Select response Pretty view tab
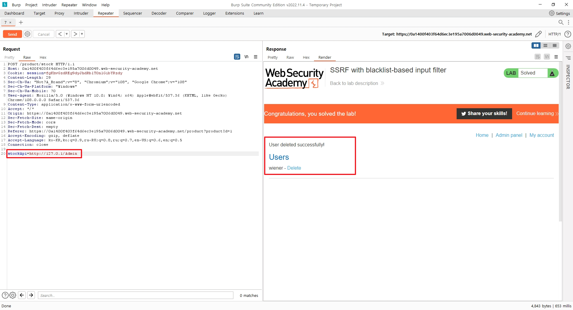573x310 pixels. 272,57
